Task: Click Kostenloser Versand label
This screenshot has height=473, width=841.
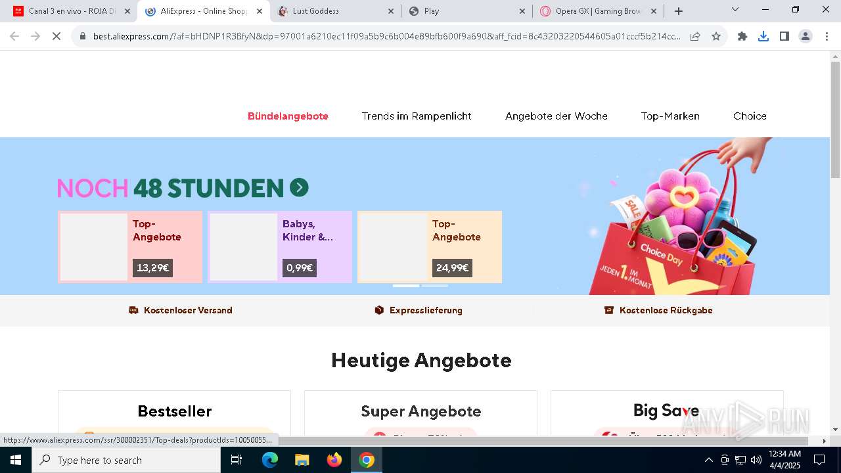Action: pos(188,310)
